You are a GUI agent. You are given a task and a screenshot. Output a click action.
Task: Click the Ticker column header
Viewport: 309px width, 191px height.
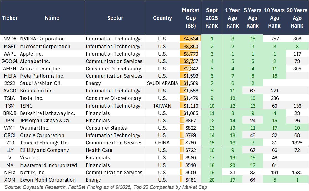pyautogui.click(x=10, y=18)
